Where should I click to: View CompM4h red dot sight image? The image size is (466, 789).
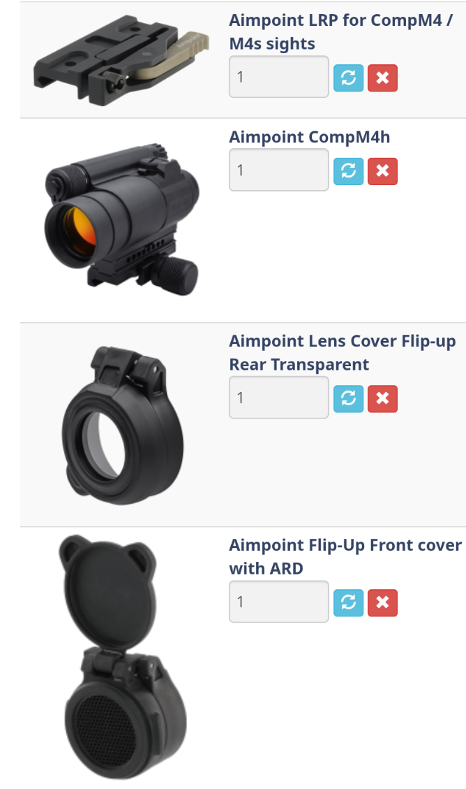tap(122, 220)
